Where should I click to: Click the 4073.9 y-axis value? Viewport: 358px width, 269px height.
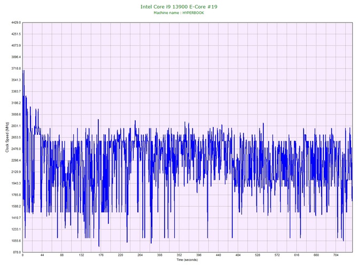pyautogui.click(x=16, y=45)
